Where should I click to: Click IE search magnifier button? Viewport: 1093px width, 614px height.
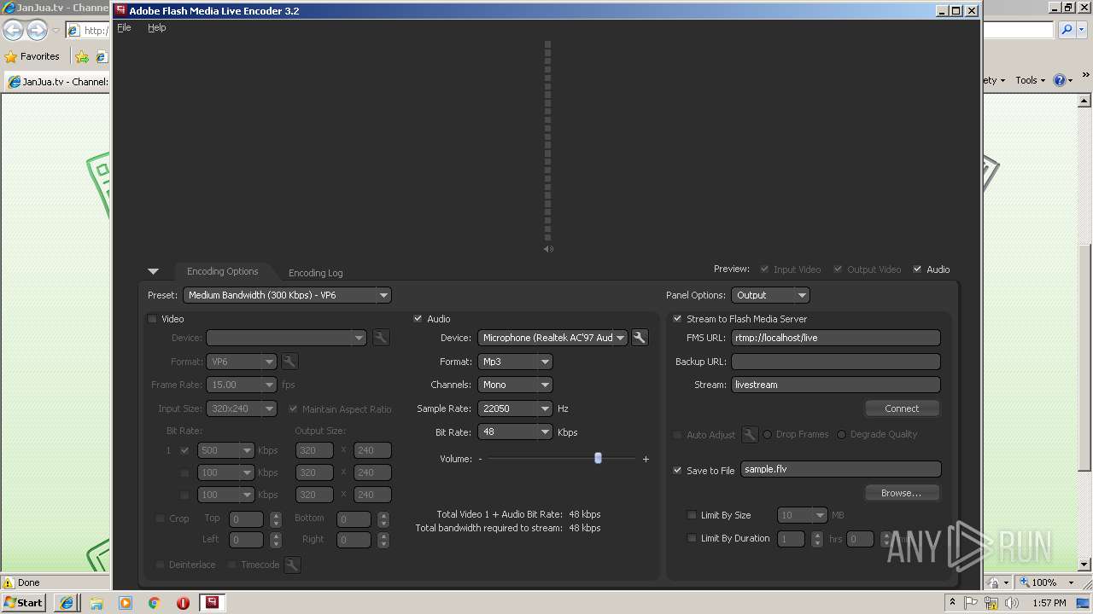tap(1067, 30)
